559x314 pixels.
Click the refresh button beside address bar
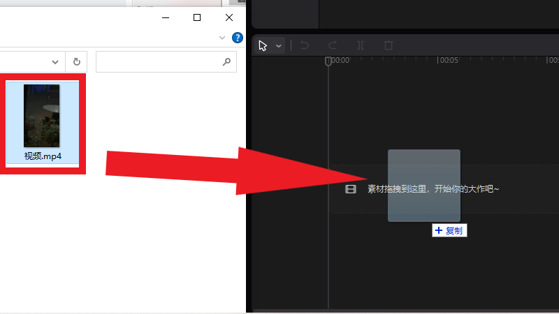76,61
